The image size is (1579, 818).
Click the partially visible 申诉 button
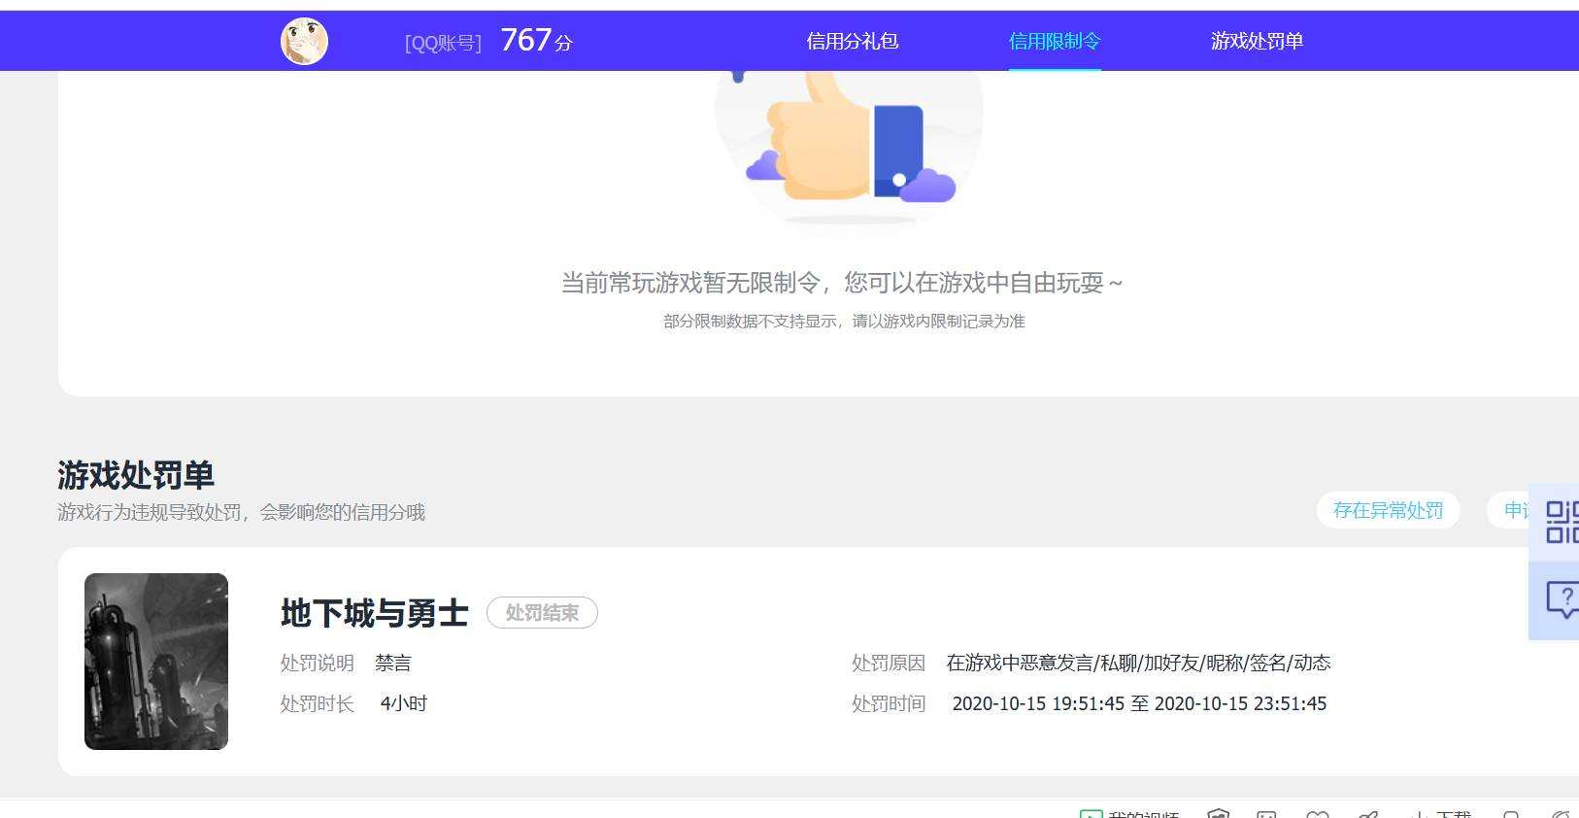point(1508,510)
